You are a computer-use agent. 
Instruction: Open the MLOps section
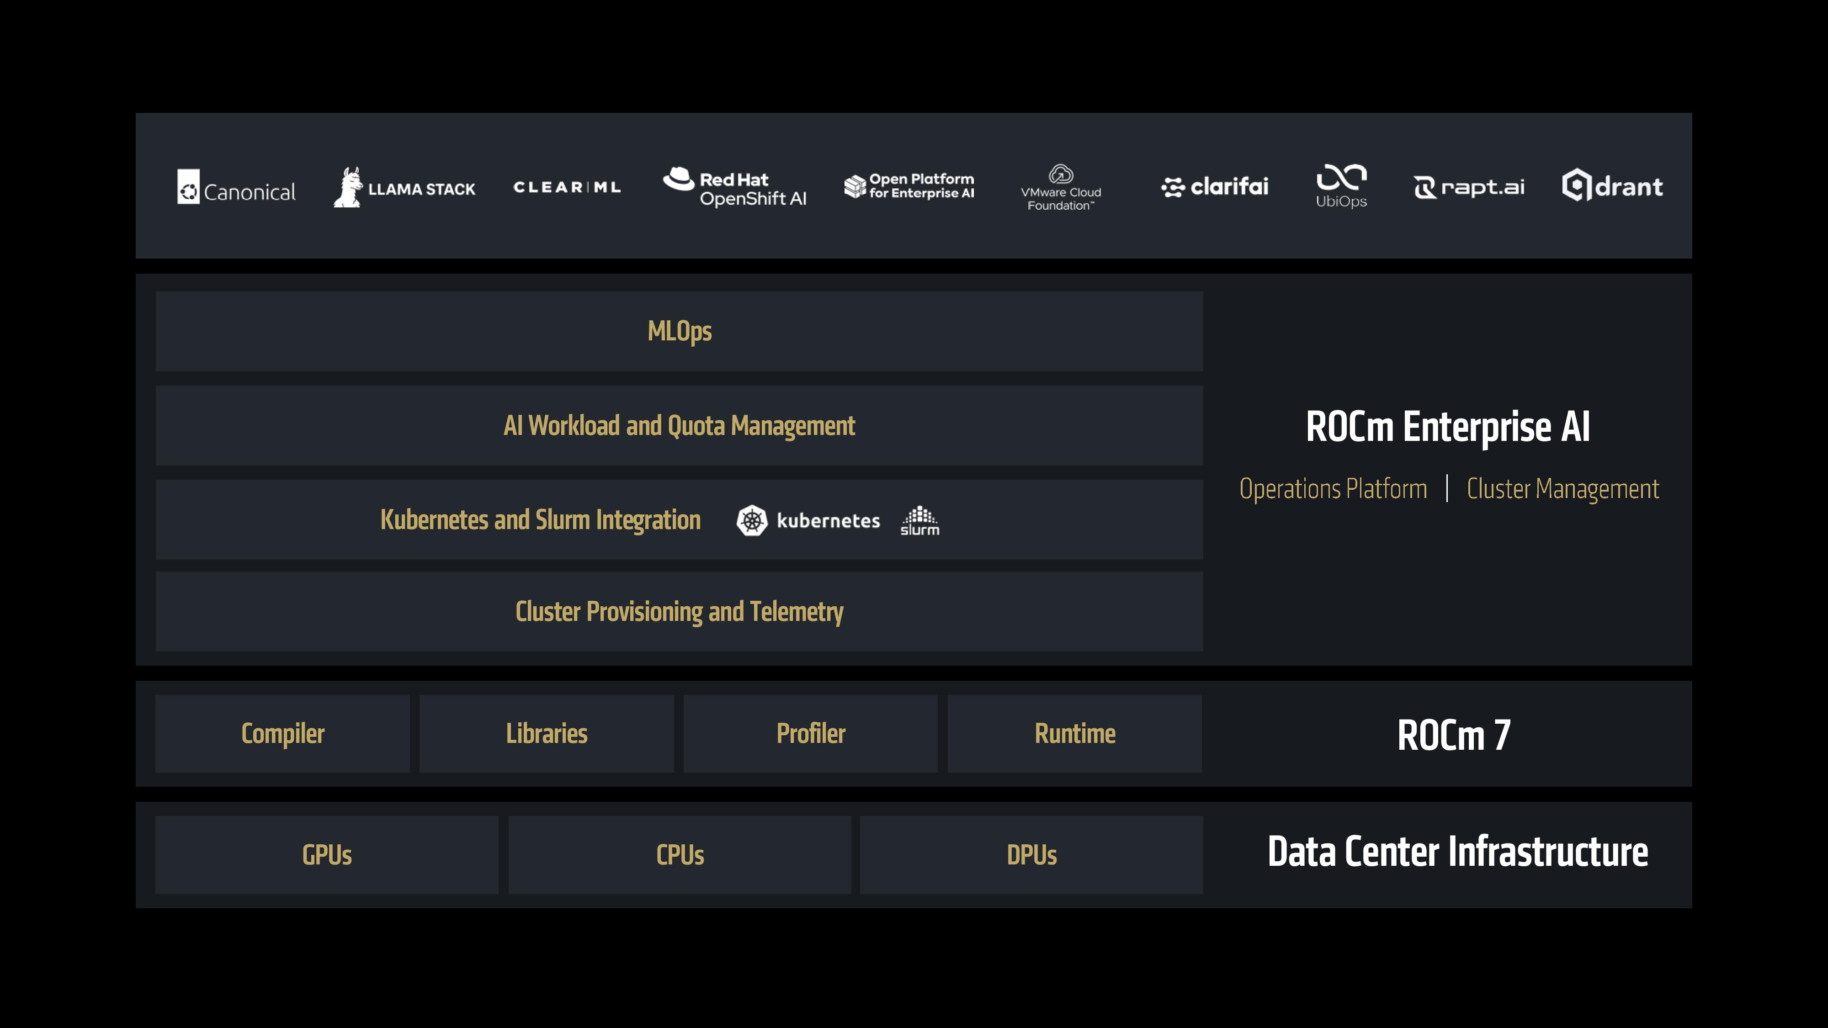(x=678, y=331)
